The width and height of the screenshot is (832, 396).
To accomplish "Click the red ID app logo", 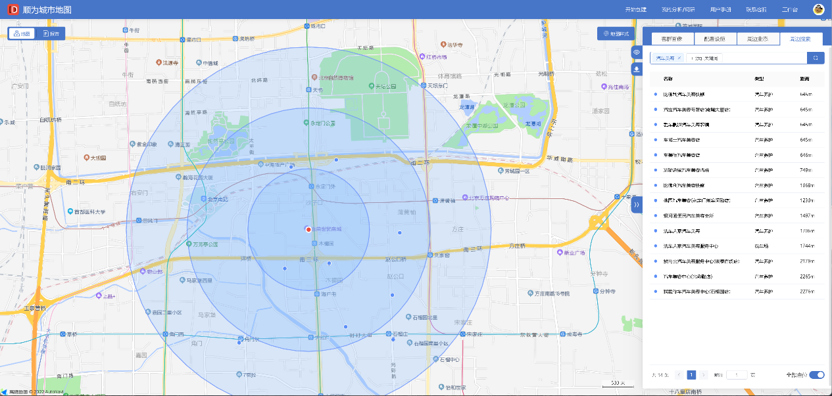I will [12, 10].
